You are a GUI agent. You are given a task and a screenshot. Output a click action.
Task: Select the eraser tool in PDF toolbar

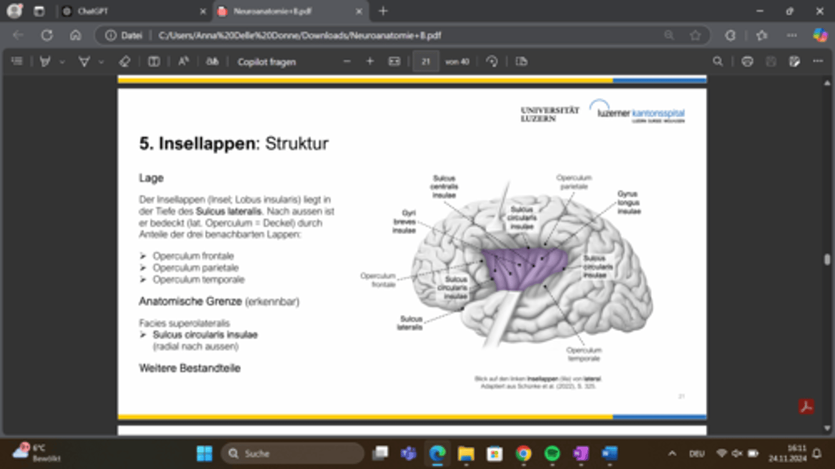click(x=124, y=61)
